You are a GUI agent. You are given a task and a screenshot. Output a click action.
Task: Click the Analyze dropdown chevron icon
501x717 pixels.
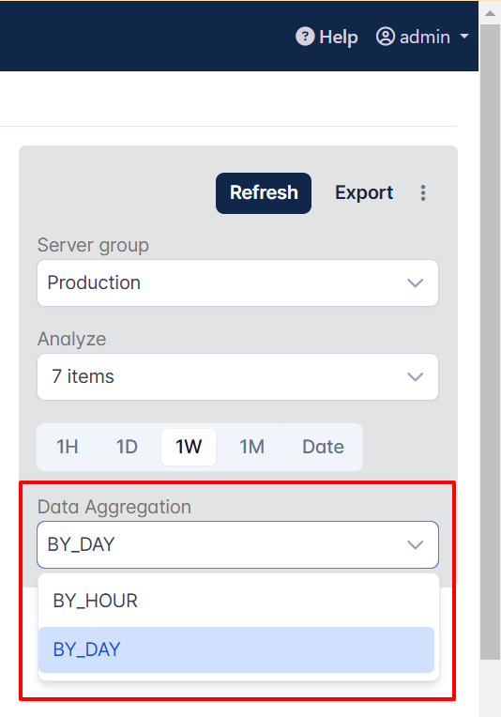tap(415, 376)
